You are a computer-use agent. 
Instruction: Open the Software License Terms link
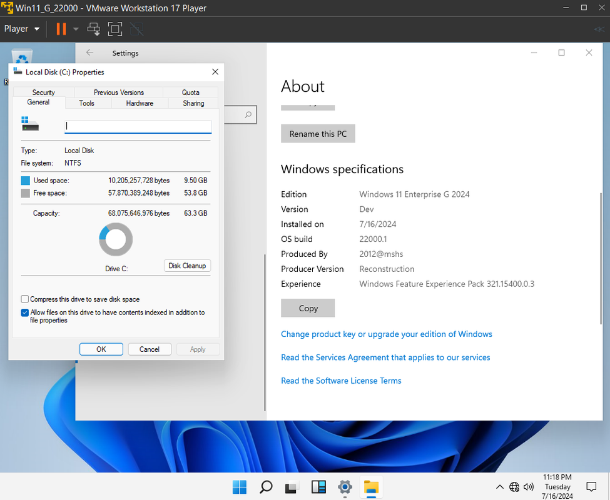[x=341, y=381]
